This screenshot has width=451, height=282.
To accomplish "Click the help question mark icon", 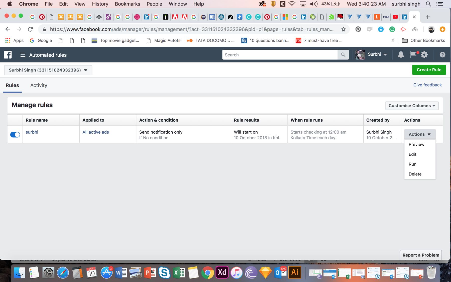I will 442,55.
